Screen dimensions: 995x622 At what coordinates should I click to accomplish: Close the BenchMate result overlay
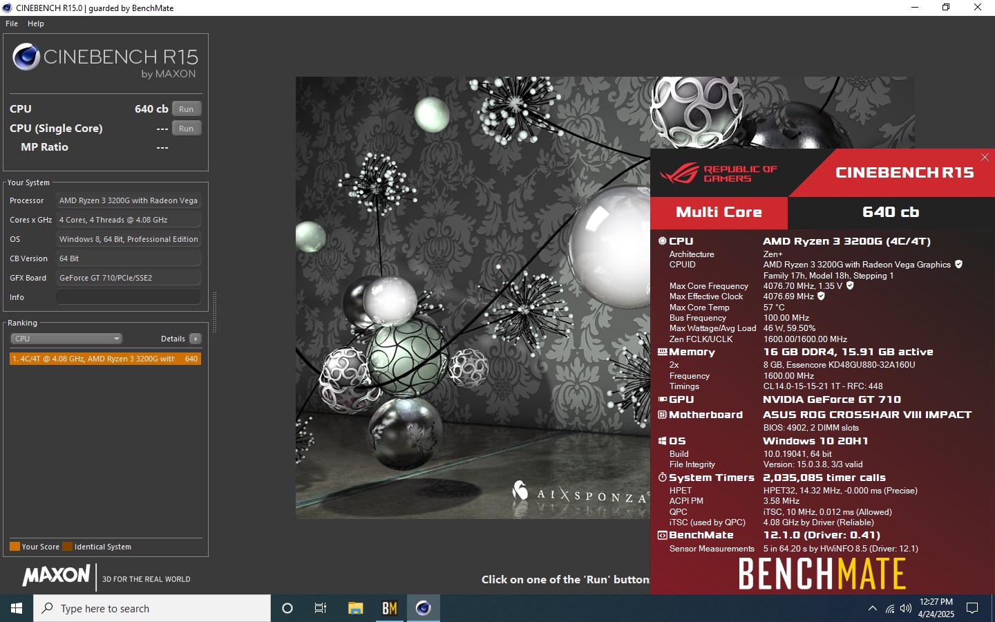(985, 158)
